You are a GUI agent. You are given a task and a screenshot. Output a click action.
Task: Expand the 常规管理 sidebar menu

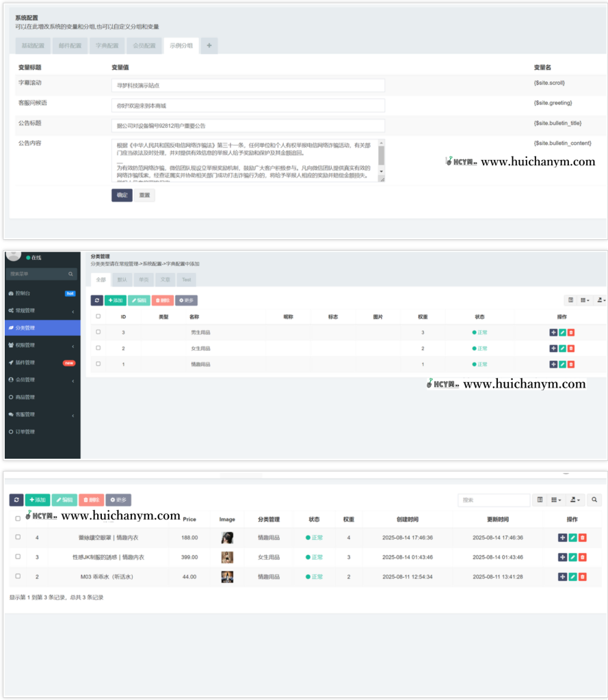tap(42, 310)
